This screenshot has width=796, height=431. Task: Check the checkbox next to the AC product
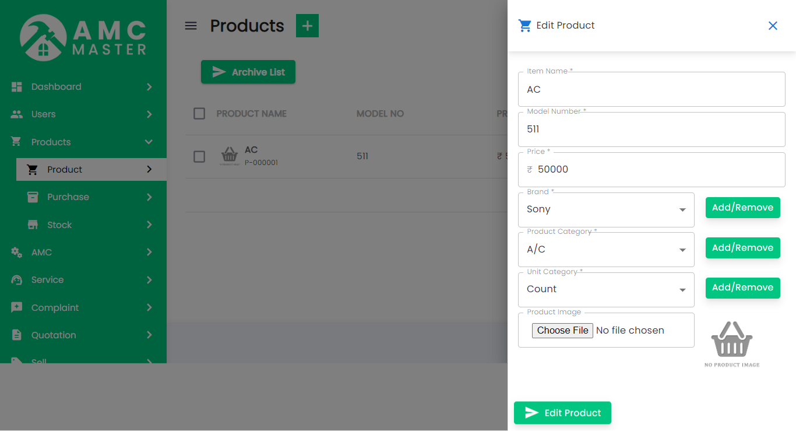pyautogui.click(x=199, y=156)
